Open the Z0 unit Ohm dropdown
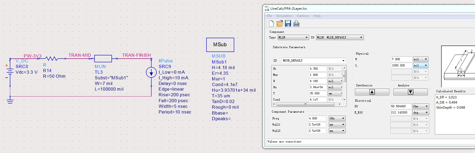475x153 pixels. pyautogui.click(x=421, y=106)
